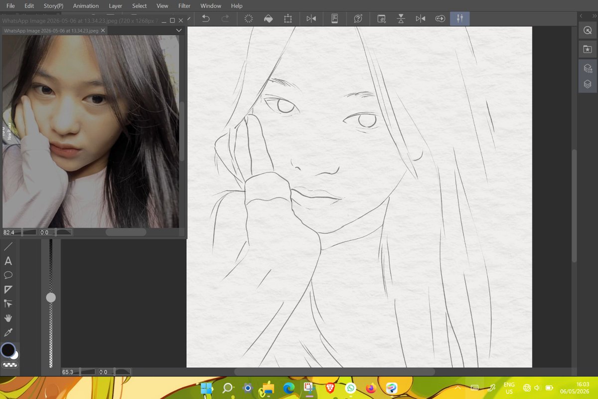
Task: Click the window search magnifier icon
Action: pyautogui.click(x=381, y=18)
